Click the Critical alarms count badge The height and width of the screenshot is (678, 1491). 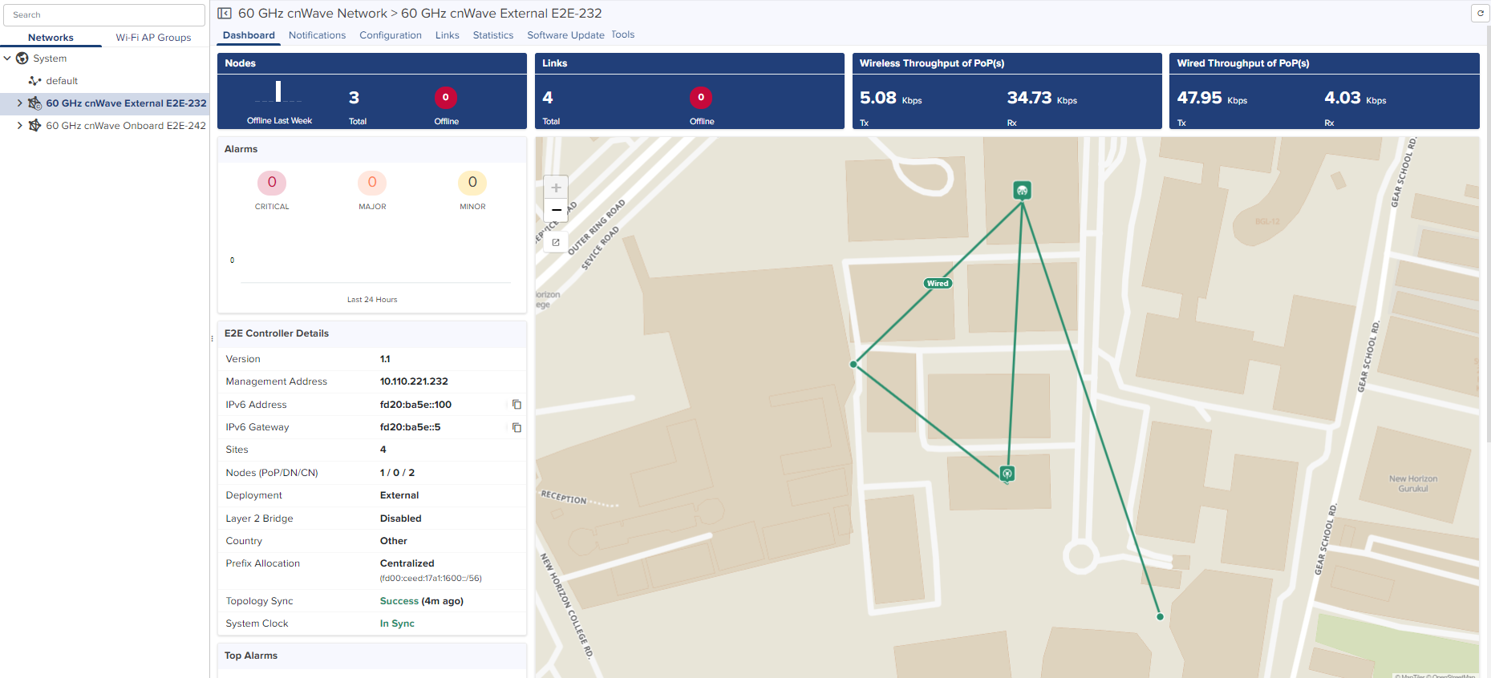pyautogui.click(x=272, y=183)
